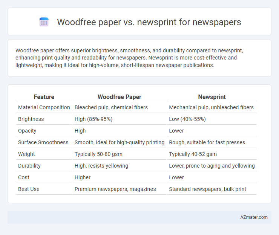Click the intro paragraph about woodfree paper brightness
This screenshot has height=235, width=279.
(129, 58)
